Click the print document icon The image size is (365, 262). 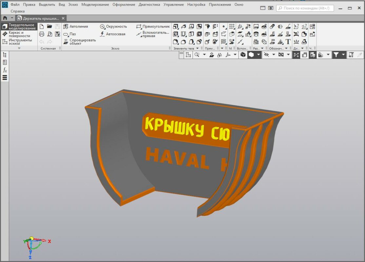point(42,33)
